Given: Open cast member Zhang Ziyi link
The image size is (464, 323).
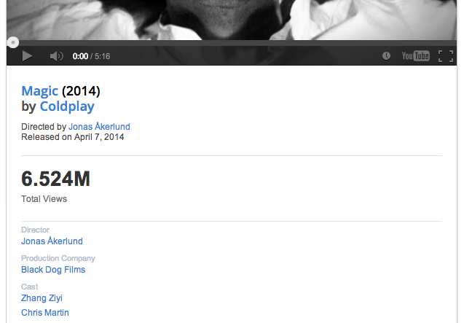Looking at the screenshot, I should [42, 298].
